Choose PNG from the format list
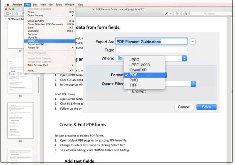 tap(134, 80)
